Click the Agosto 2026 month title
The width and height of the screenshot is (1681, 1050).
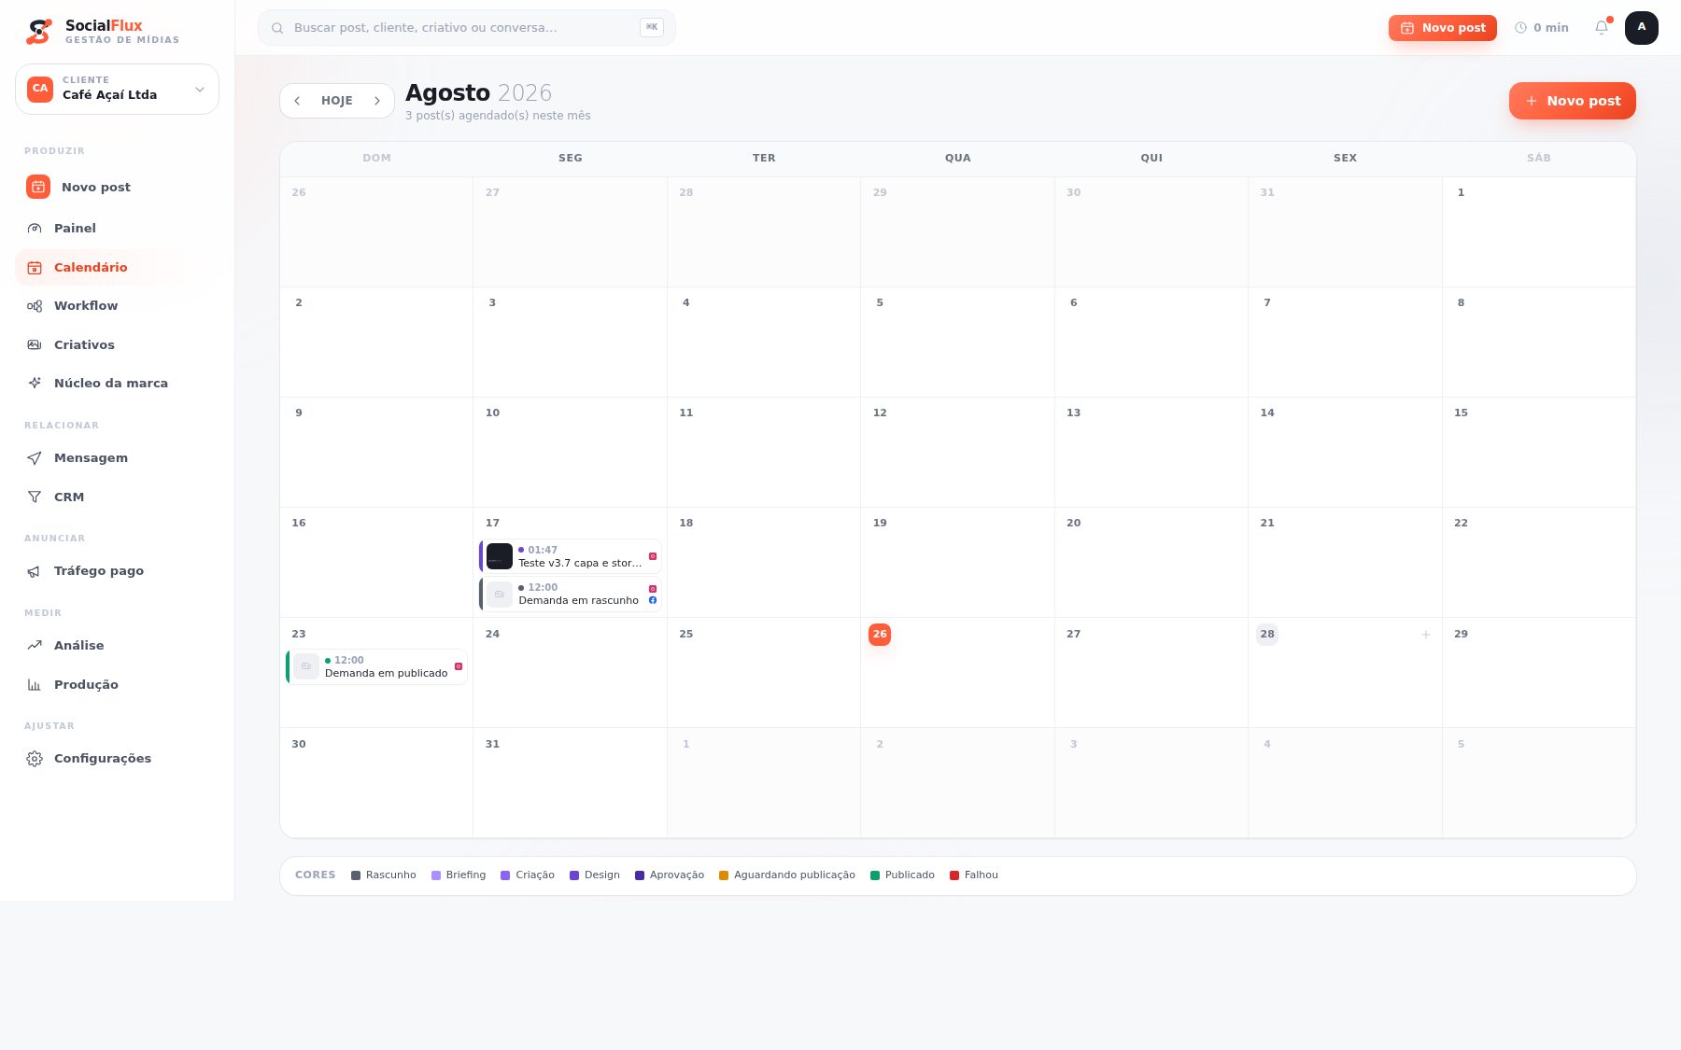tap(478, 93)
